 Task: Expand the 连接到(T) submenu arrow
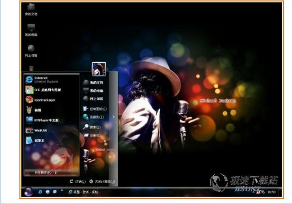(114, 117)
